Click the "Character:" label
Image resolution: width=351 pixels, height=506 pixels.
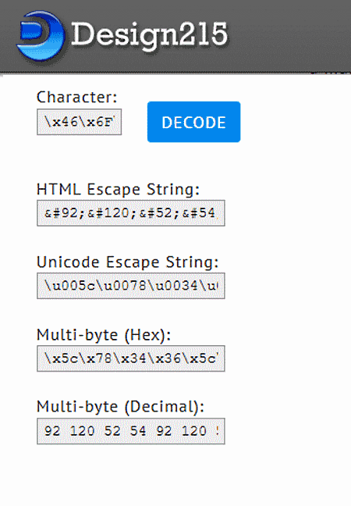coord(76,97)
